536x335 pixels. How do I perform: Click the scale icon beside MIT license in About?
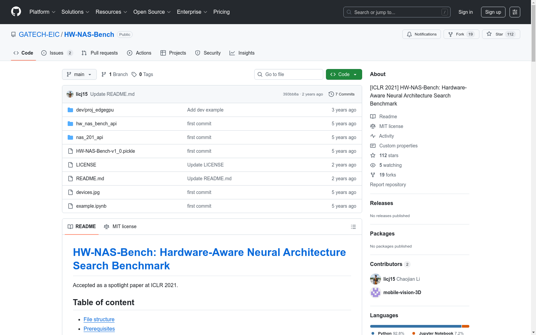pyautogui.click(x=373, y=126)
